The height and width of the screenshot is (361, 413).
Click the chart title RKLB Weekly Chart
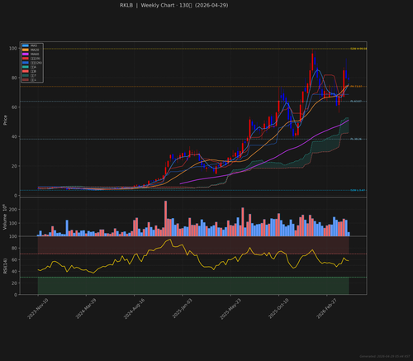(x=173, y=5)
